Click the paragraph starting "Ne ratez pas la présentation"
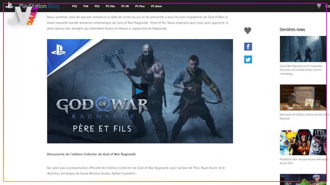 pos(136,171)
